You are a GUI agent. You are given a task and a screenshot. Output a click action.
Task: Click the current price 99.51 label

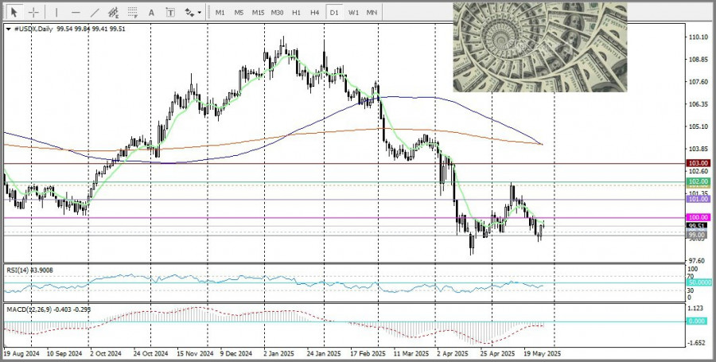pyautogui.click(x=698, y=226)
